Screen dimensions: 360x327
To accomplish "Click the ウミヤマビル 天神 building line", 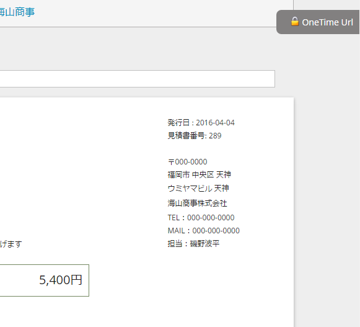I will click(198, 189).
